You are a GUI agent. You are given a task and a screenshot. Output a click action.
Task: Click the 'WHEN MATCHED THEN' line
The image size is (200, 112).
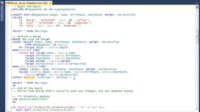26,50
